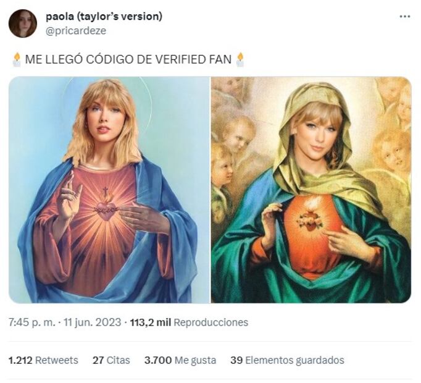Open the right image with cherubs

(x=311, y=190)
